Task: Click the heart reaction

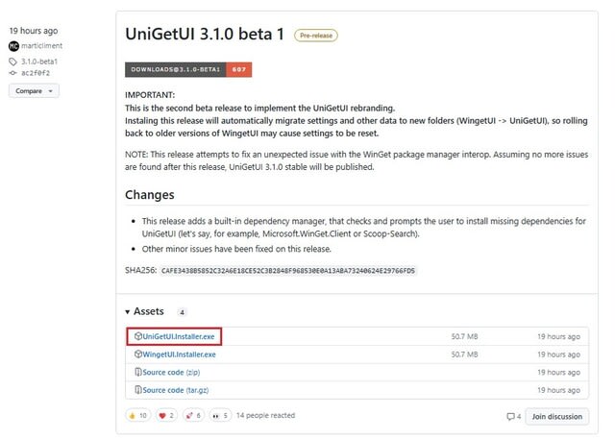Action: pyautogui.click(x=164, y=416)
